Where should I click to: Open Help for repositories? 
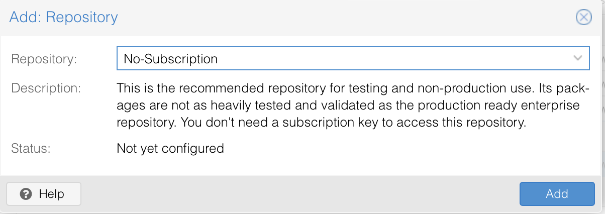tap(44, 194)
